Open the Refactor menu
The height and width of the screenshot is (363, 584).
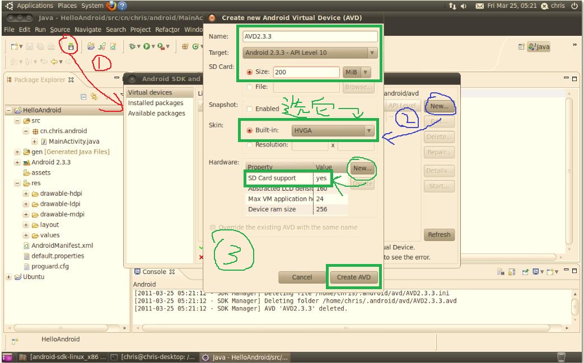click(x=167, y=29)
